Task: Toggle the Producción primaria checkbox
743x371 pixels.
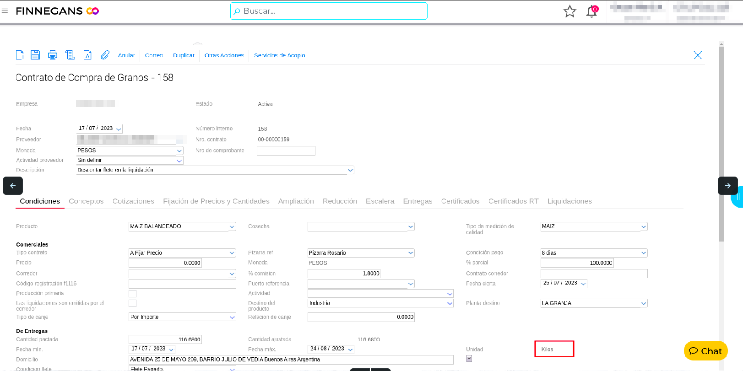Action: (133, 294)
